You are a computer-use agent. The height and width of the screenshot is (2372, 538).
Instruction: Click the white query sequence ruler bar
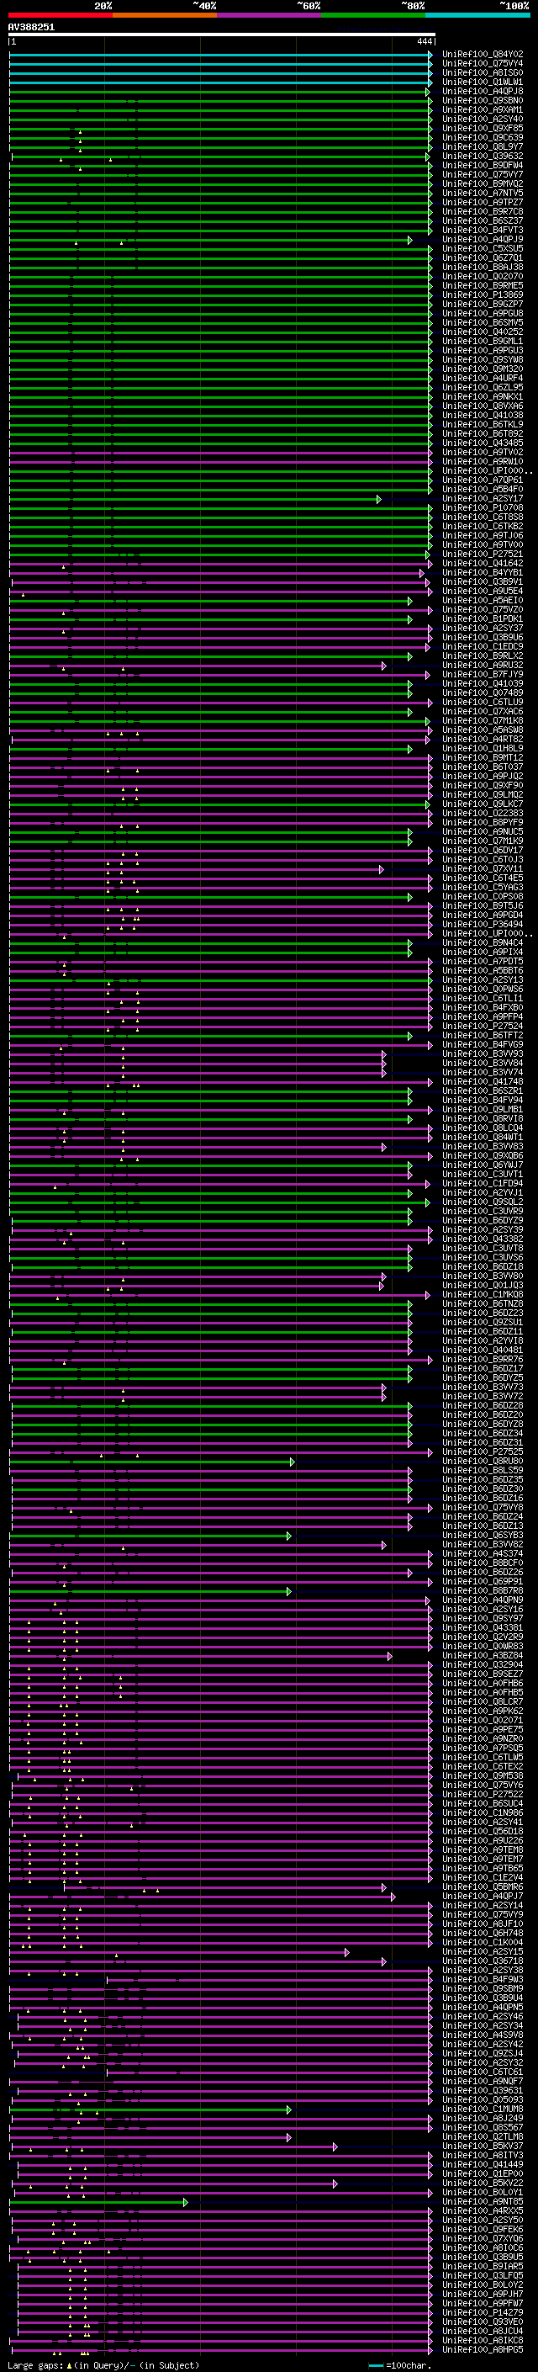click(x=222, y=35)
